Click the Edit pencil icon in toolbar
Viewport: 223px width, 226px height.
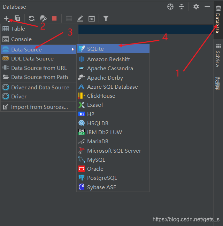80,18
